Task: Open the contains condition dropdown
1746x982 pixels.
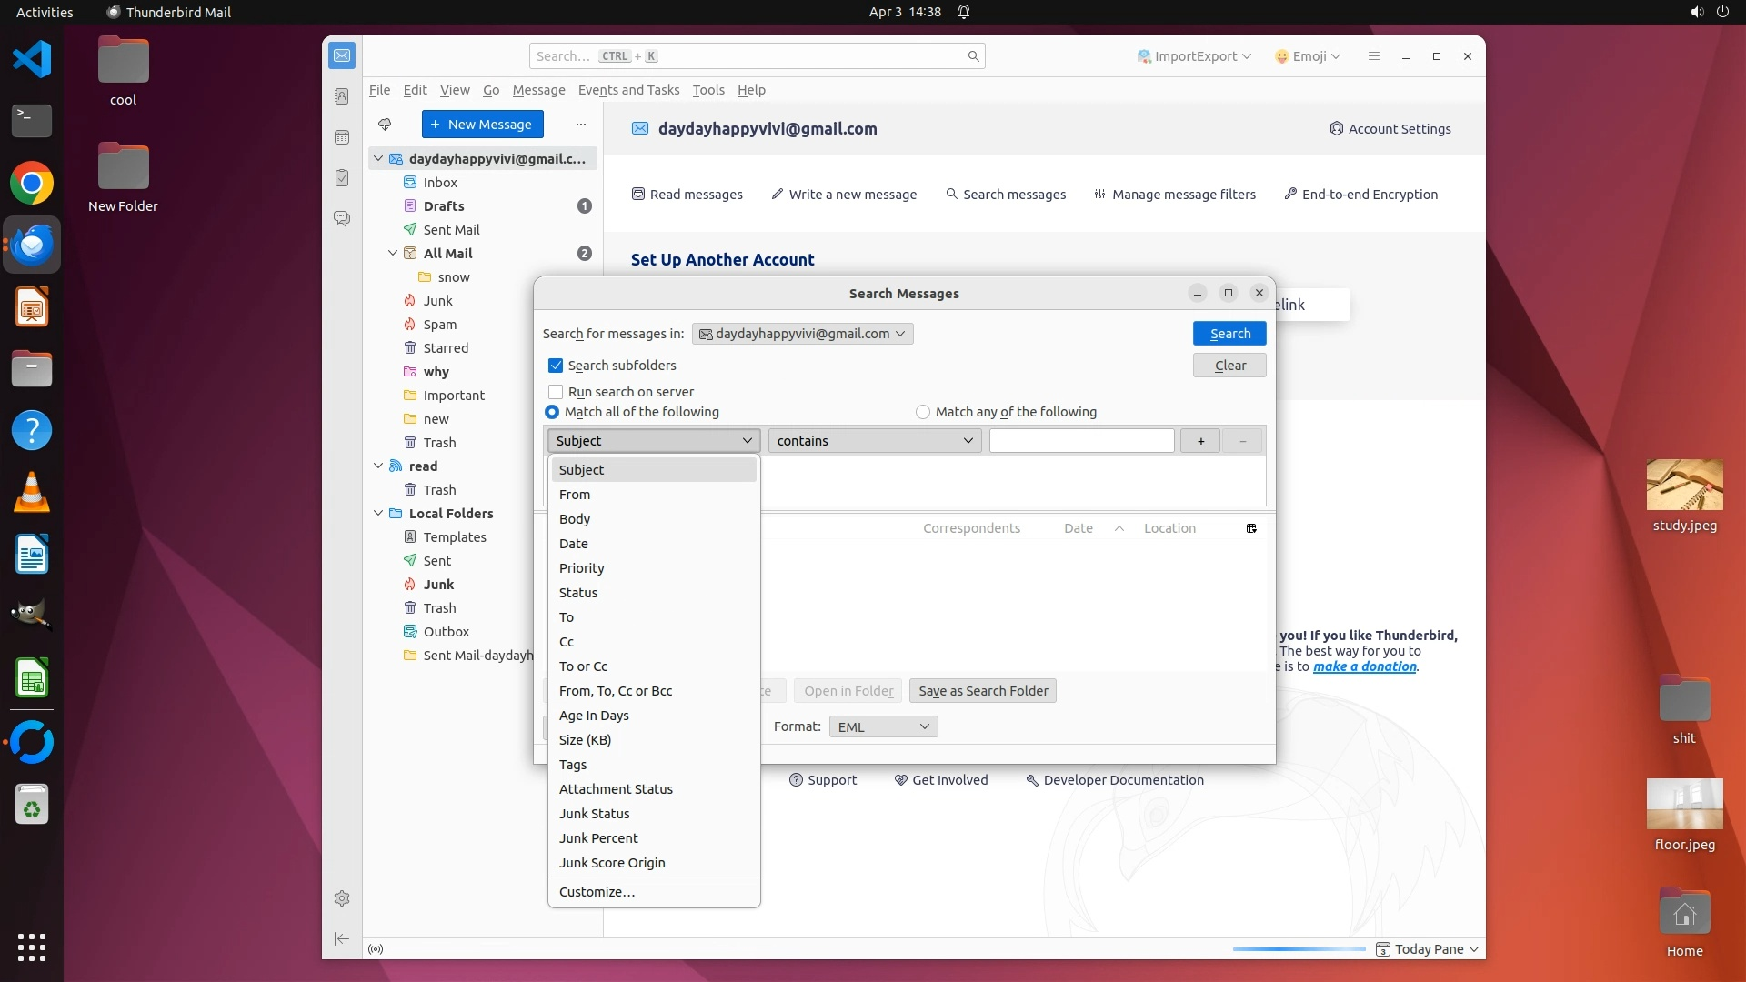Action: point(874,441)
